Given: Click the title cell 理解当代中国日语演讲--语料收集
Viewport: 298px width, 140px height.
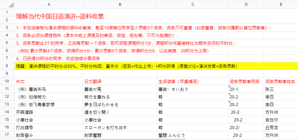Looking at the screenshot, I should click(60, 17).
